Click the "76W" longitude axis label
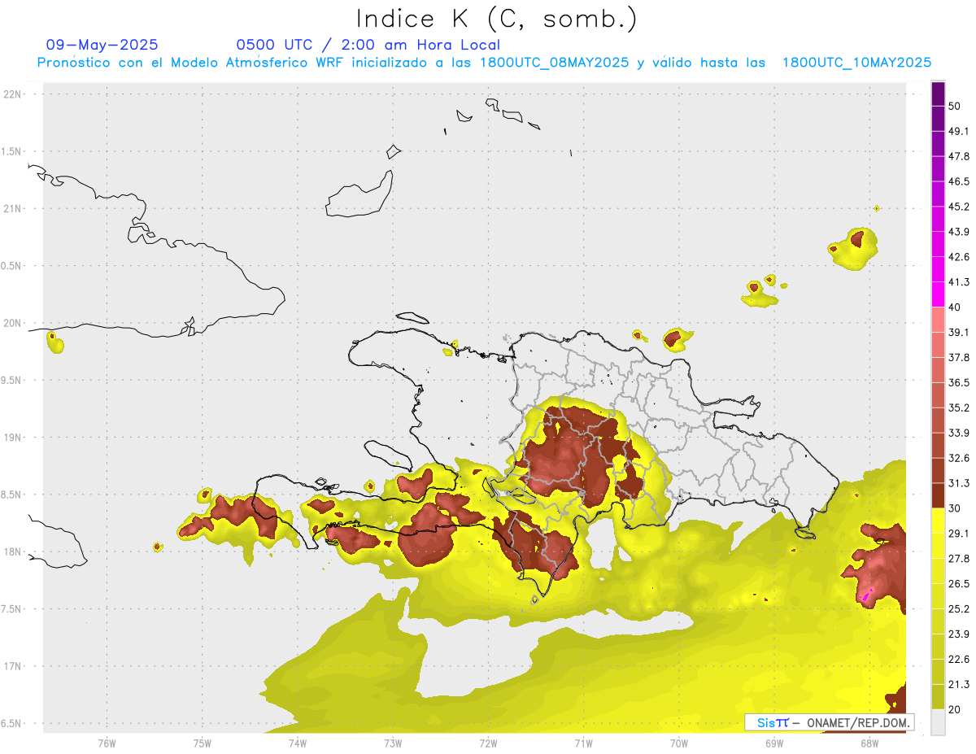The image size is (976, 754). pos(107,743)
